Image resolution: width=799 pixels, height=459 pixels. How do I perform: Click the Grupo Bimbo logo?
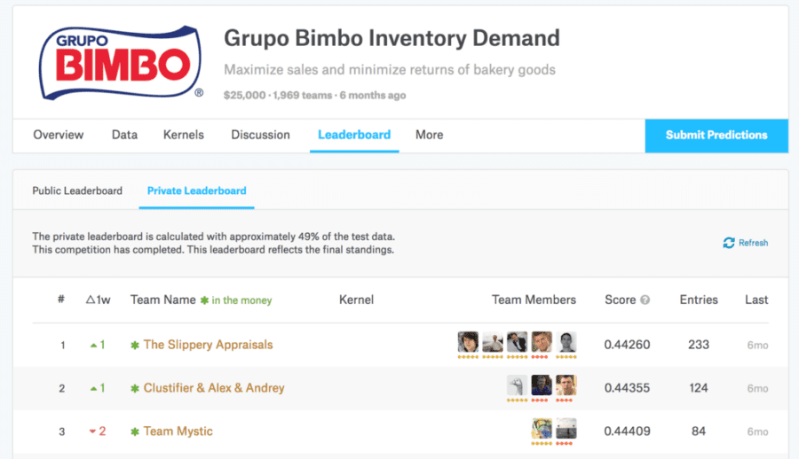[x=122, y=63]
